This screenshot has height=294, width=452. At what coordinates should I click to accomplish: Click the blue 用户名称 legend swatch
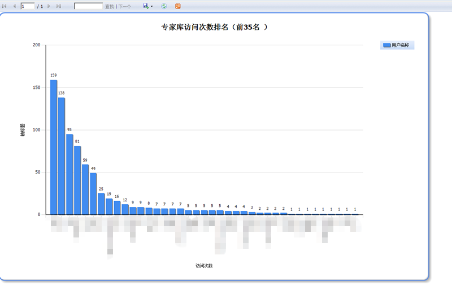coord(386,45)
